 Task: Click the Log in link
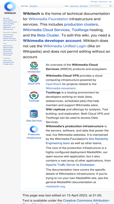point(110,2)
